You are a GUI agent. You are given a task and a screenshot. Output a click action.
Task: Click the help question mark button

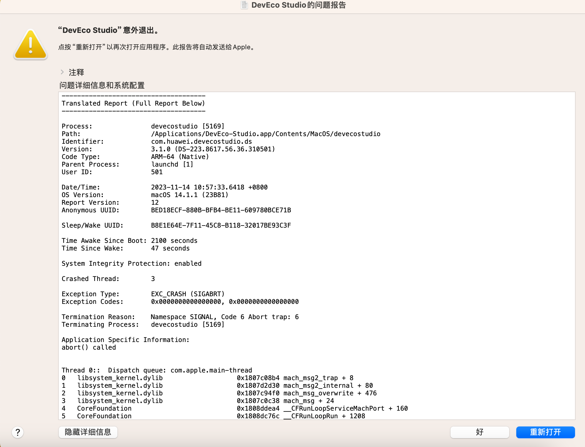(x=18, y=432)
